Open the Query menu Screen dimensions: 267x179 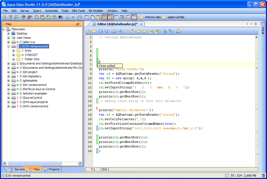pyautogui.click(x=37, y=11)
